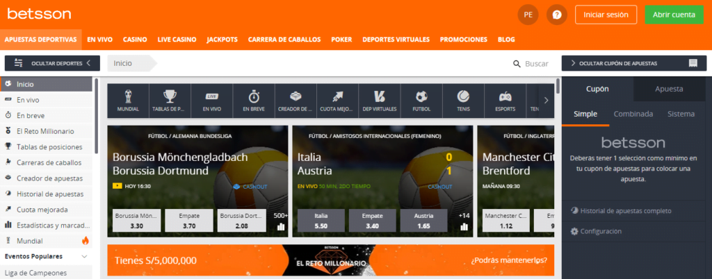Open the Tenis shortcut
This screenshot has height=279, width=712.
point(463,101)
